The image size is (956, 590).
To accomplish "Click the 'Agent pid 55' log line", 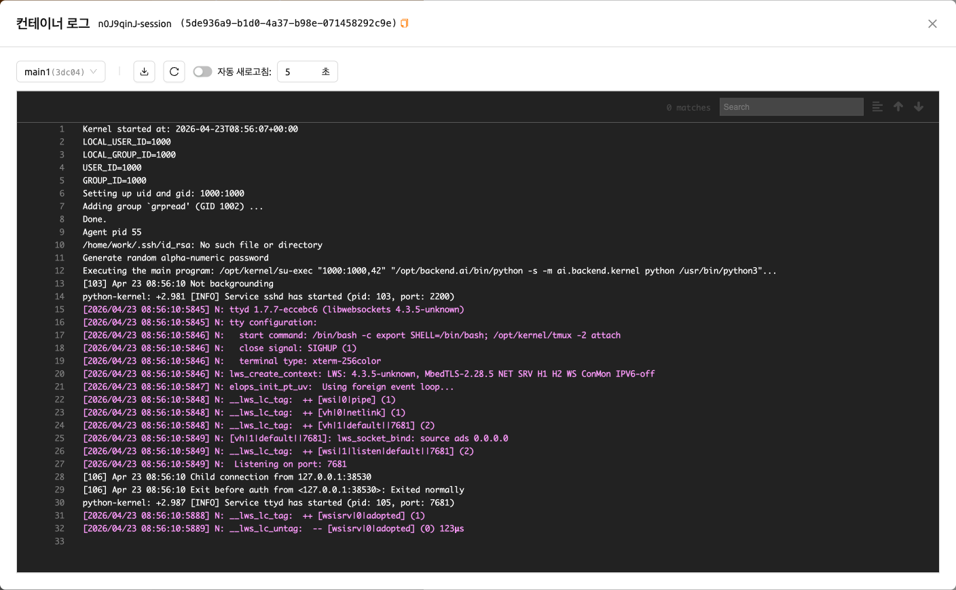I will pos(112,232).
